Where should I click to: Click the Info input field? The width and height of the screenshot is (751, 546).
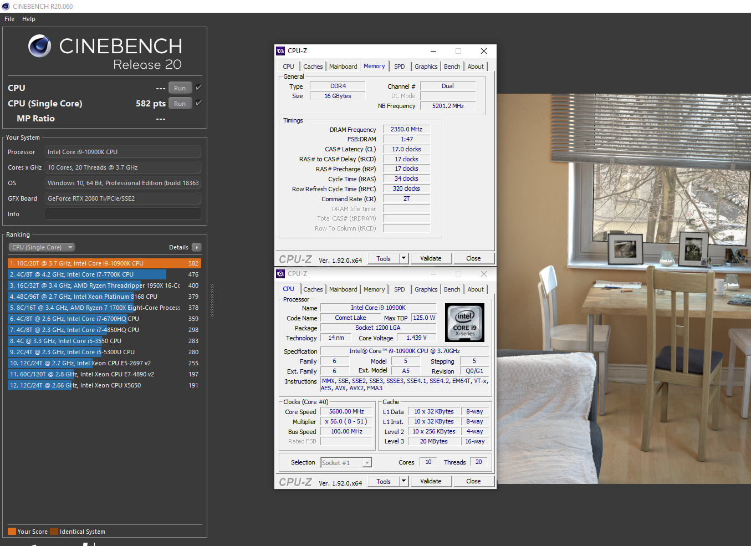tap(123, 214)
